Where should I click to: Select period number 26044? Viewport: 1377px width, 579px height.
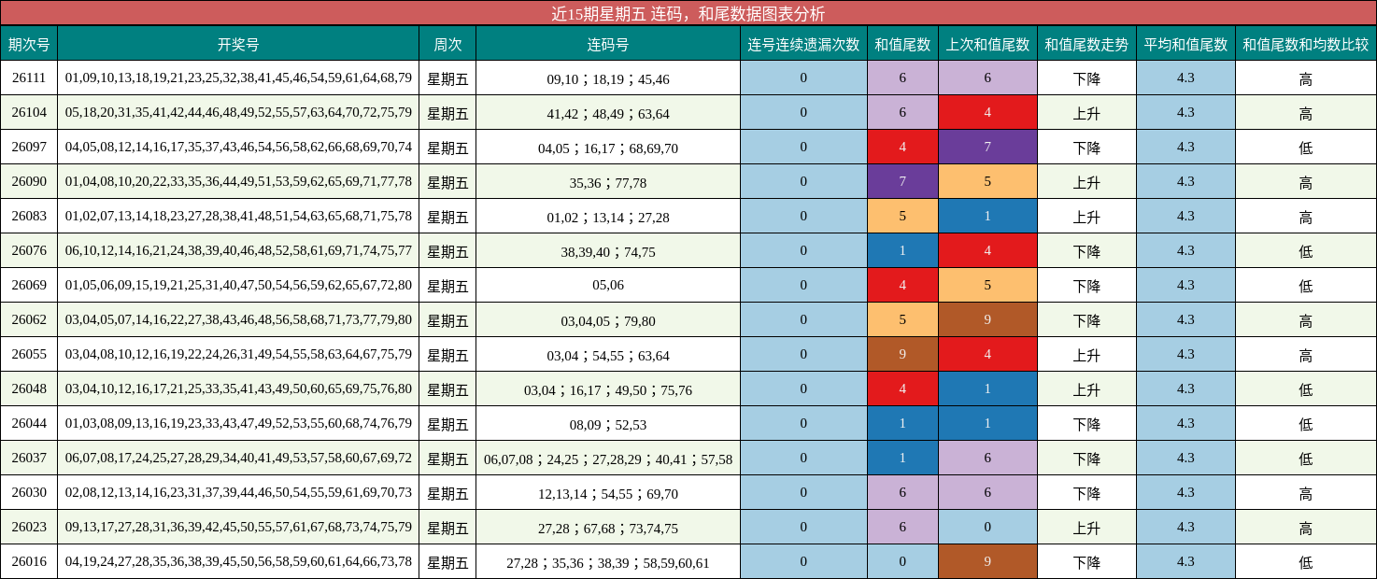pyautogui.click(x=29, y=424)
